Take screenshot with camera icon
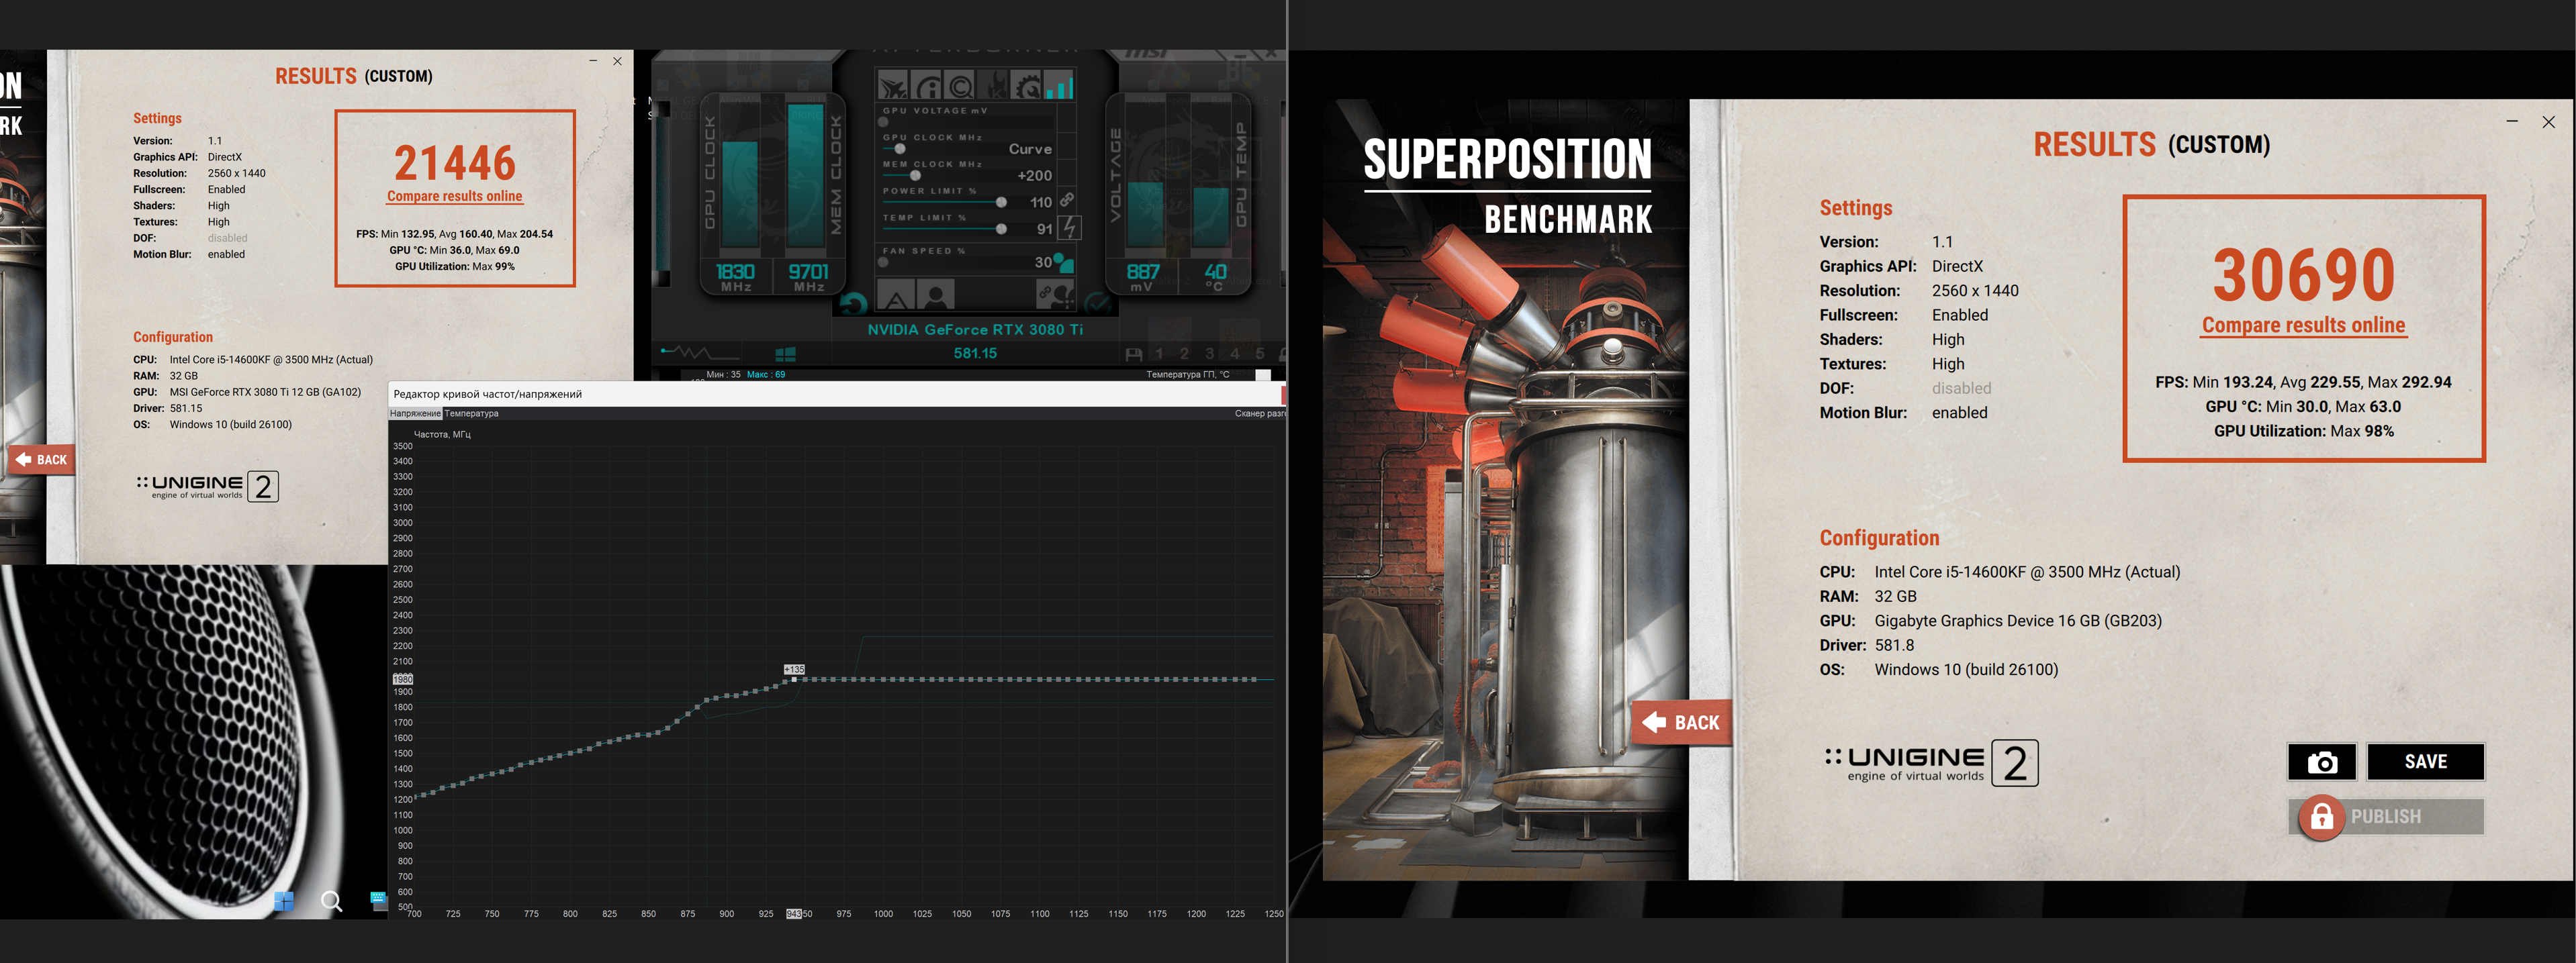Viewport: 2576px width, 963px height. [2322, 762]
